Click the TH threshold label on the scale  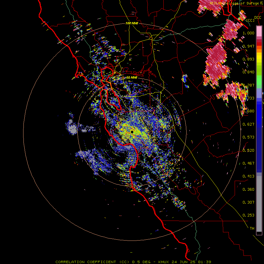click(252, 229)
